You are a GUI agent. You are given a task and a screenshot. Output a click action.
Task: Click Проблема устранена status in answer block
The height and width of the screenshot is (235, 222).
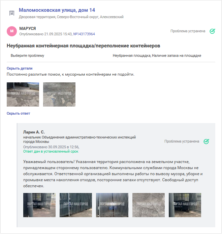(x=182, y=141)
